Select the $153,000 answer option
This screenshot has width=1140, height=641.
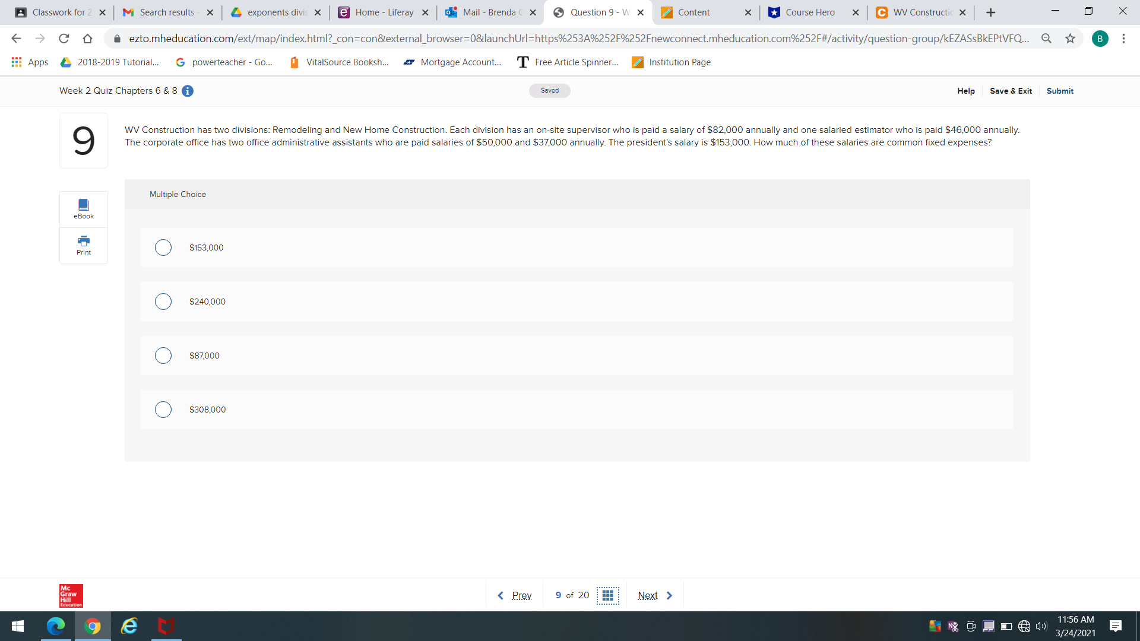(163, 247)
